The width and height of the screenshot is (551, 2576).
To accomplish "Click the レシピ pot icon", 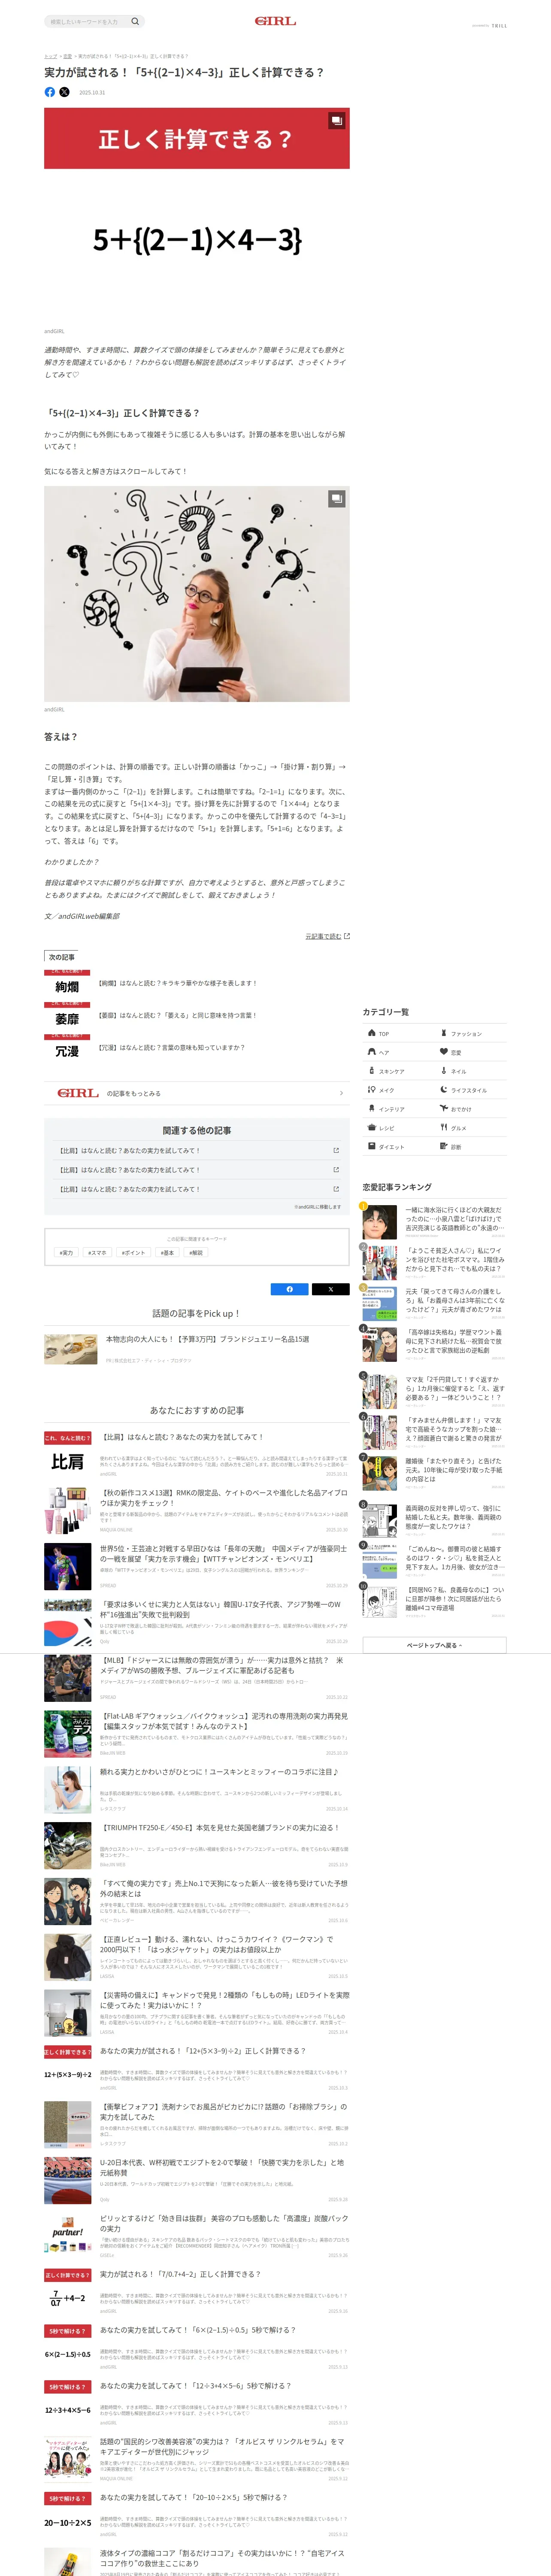I will [x=371, y=1128].
